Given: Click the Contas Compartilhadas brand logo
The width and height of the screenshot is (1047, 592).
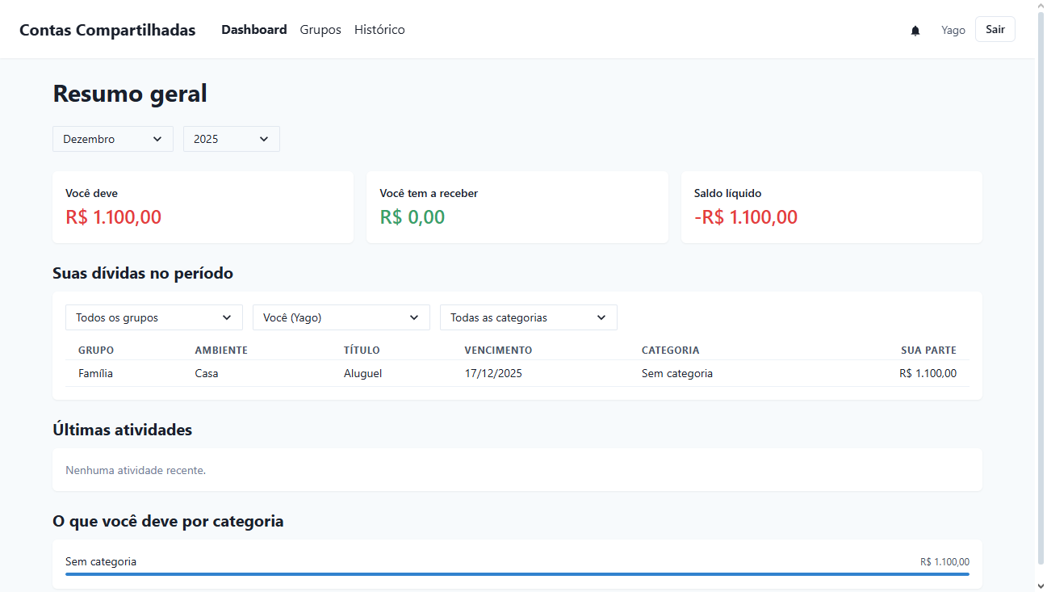Looking at the screenshot, I should tap(107, 30).
